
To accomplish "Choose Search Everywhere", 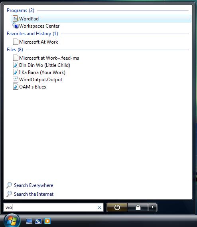I will click(33, 185).
